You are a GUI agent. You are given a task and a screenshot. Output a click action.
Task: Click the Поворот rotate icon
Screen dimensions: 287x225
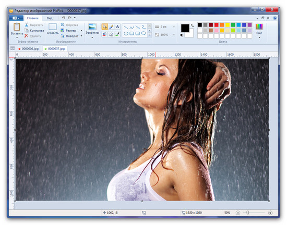coord(63,36)
